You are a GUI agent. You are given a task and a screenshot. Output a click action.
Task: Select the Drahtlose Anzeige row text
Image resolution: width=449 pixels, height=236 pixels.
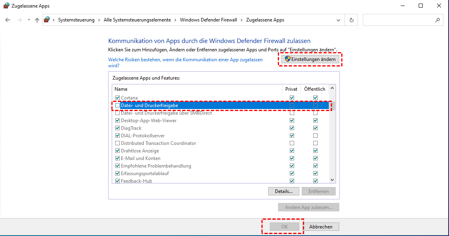[x=140, y=151]
